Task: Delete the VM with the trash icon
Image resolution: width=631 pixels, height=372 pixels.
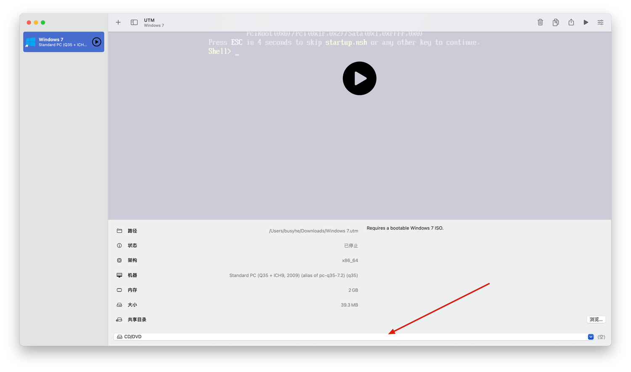Action: coord(540,22)
